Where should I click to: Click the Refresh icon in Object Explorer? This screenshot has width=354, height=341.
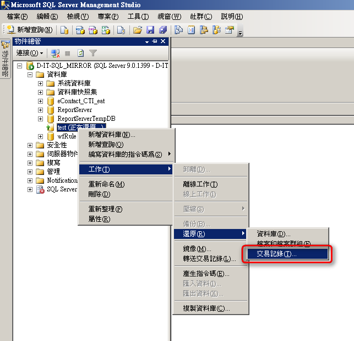pos(80,54)
